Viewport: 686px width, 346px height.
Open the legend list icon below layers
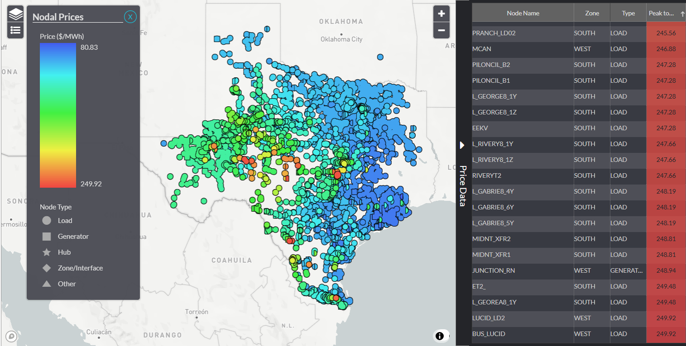[x=15, y=30]
